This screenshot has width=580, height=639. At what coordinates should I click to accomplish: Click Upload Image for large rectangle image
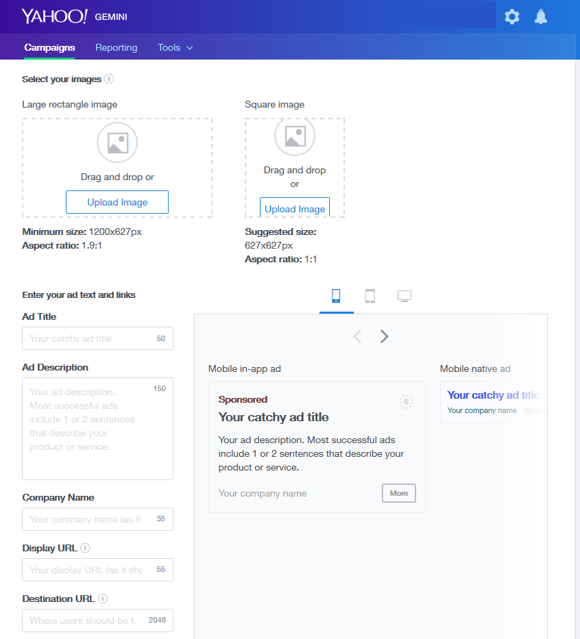click(x=117, y=202)
